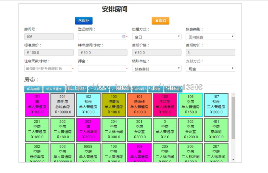Select gray room card 501 自用房
This screenshot has width=268, height=173.
pyautogui.click(x=63, y=105)
